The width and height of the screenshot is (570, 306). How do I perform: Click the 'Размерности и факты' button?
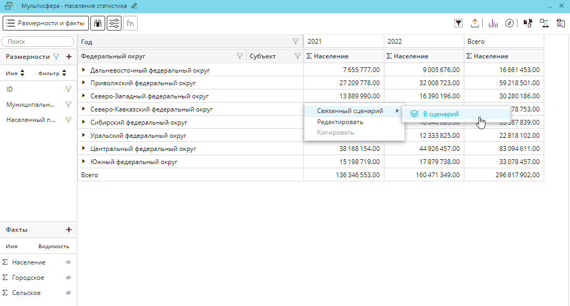pyautogui.click(x=46, y=23)
